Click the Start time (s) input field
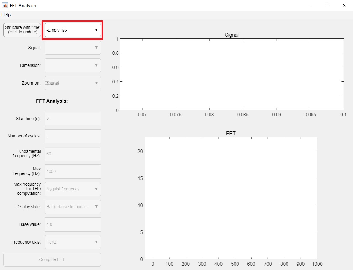This screenshot has width=353, height=270. (x=72, y=118)
